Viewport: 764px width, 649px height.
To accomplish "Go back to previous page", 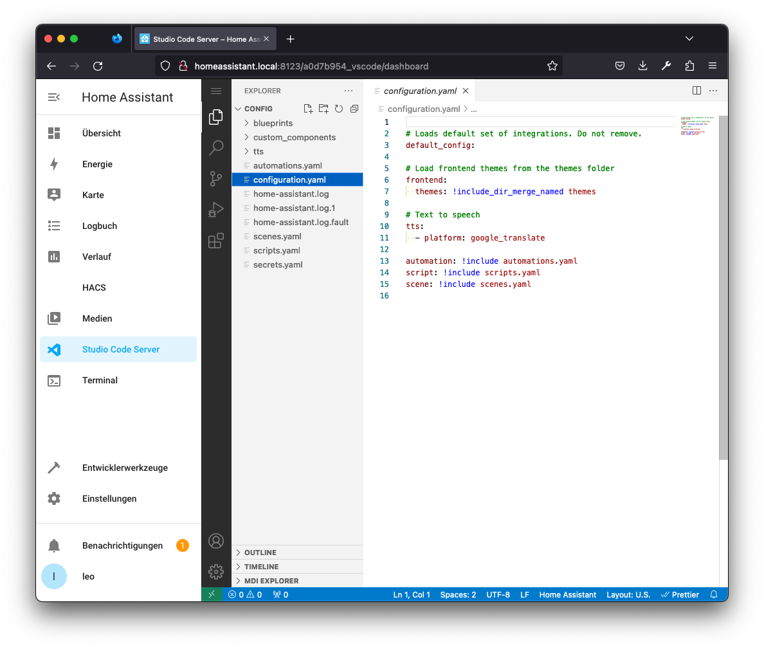I will point(51,66).
